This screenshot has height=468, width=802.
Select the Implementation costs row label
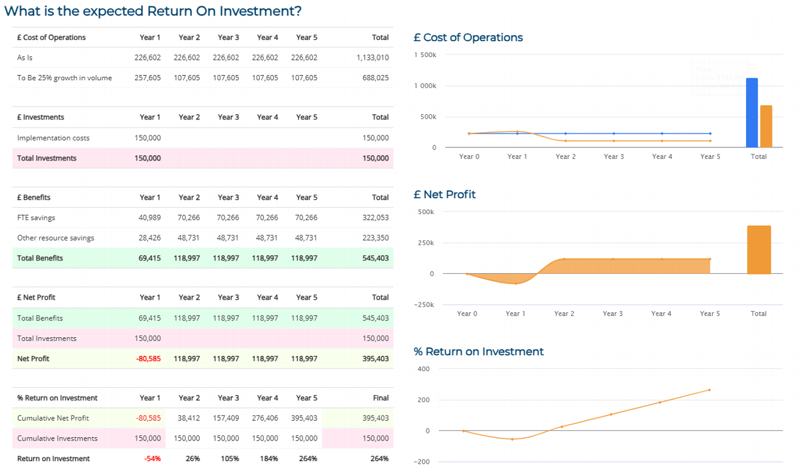(53, 138)
